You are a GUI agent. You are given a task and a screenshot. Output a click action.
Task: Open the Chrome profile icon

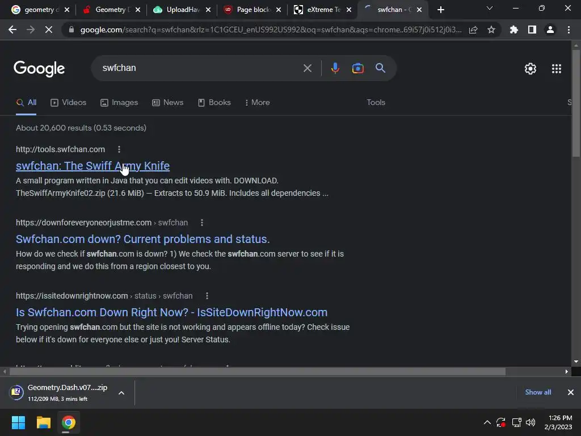[x=550, y=30]
